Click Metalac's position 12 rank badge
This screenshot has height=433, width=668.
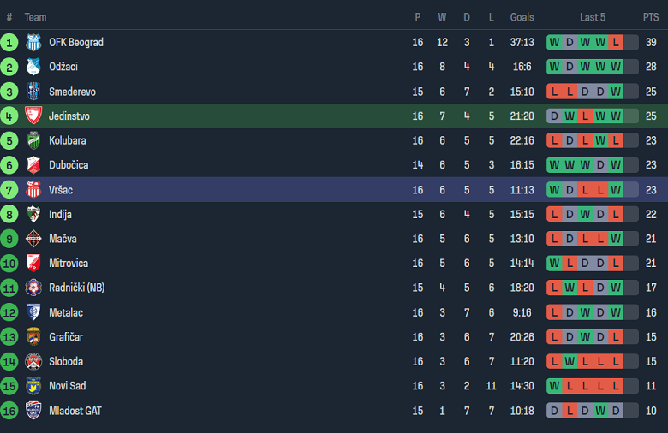[x=9, y=312]
